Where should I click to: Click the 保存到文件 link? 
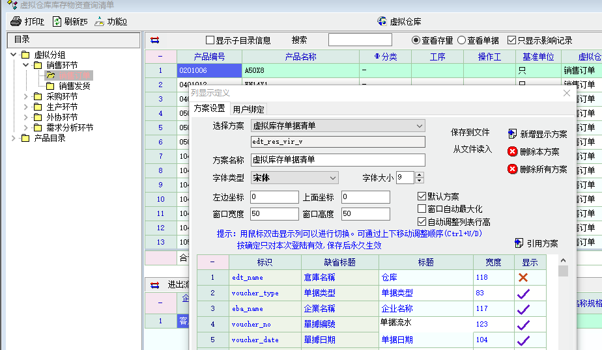(x=470, y=132)
